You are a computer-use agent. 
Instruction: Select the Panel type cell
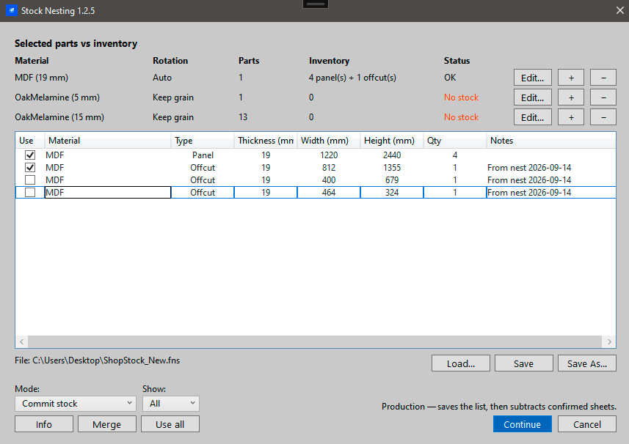pos(203,155)
